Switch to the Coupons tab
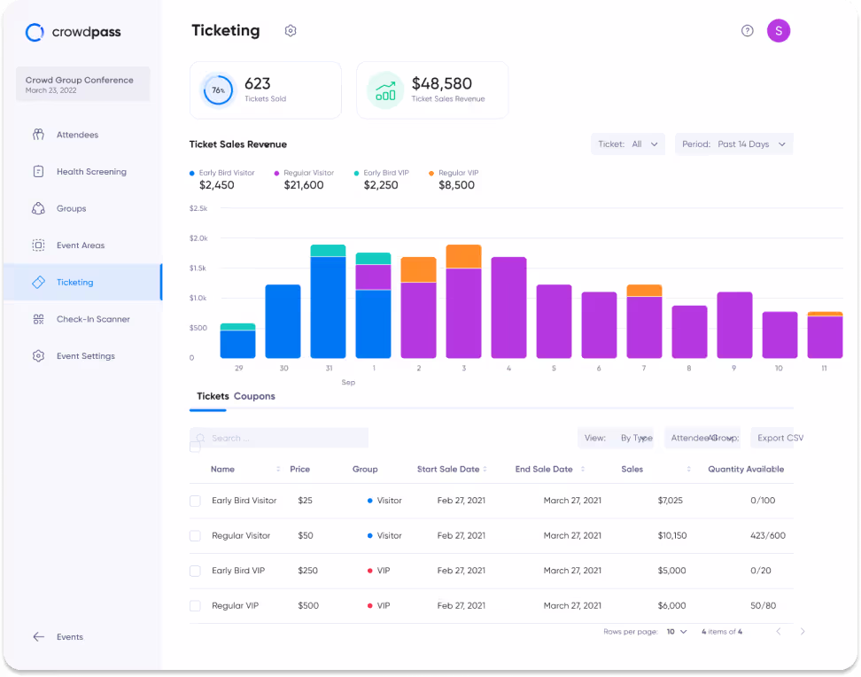The image size is (861, 677). pyautogui.click(x=254, y=396)
